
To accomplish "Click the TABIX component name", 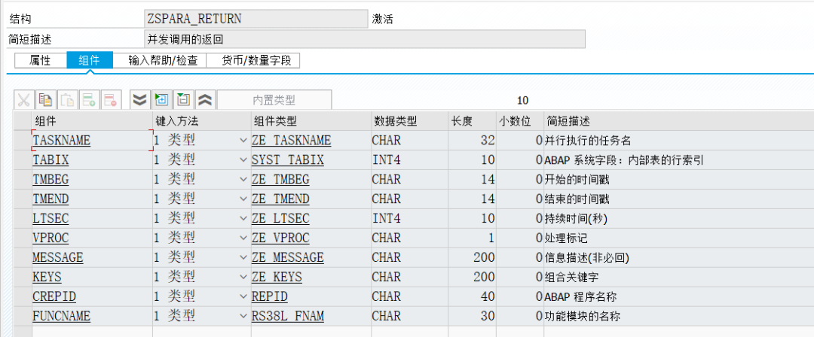I will (50, 160).
